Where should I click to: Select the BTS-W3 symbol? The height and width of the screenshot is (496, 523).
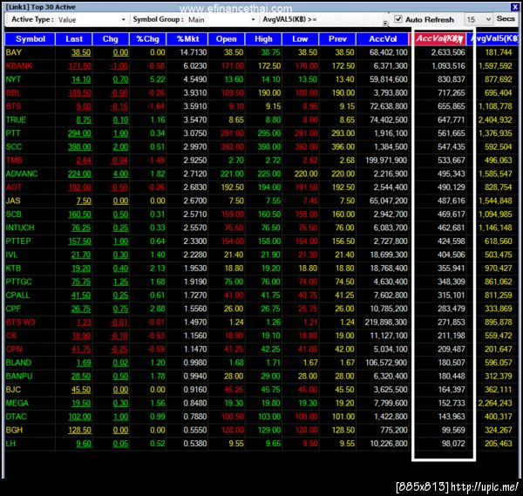20,323
